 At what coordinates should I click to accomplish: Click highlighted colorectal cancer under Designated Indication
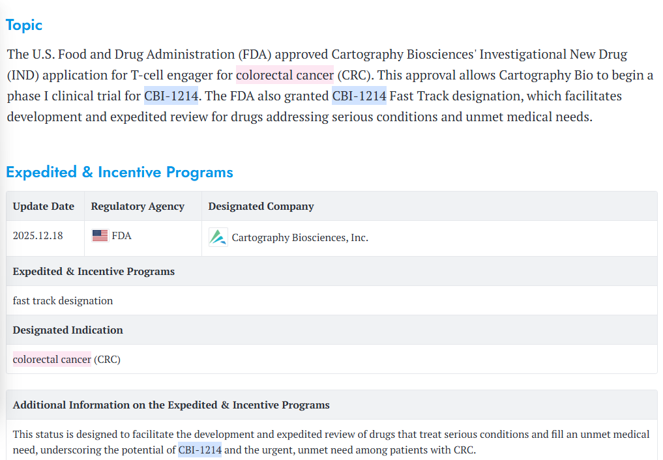(x=52, y=359)
